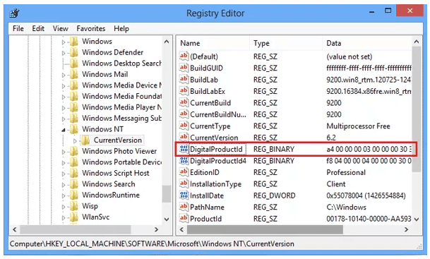Viewport: 430px width, 259px height.
Task: Open the View menu
Action: pos(60,28)
